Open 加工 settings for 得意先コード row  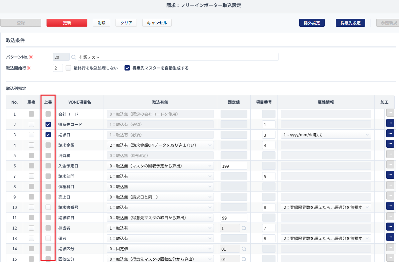[x=390, y=123]
